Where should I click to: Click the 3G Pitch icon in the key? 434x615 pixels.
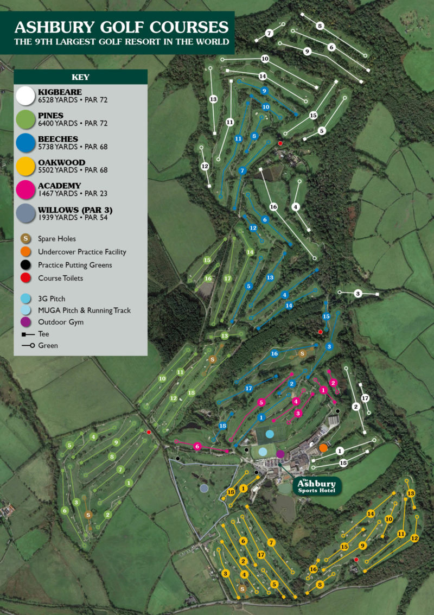[x=25, y=299]
